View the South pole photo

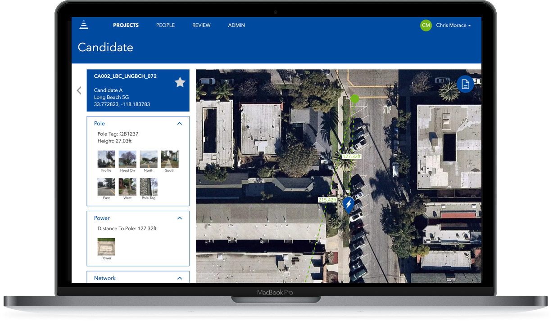pos(170,159)
